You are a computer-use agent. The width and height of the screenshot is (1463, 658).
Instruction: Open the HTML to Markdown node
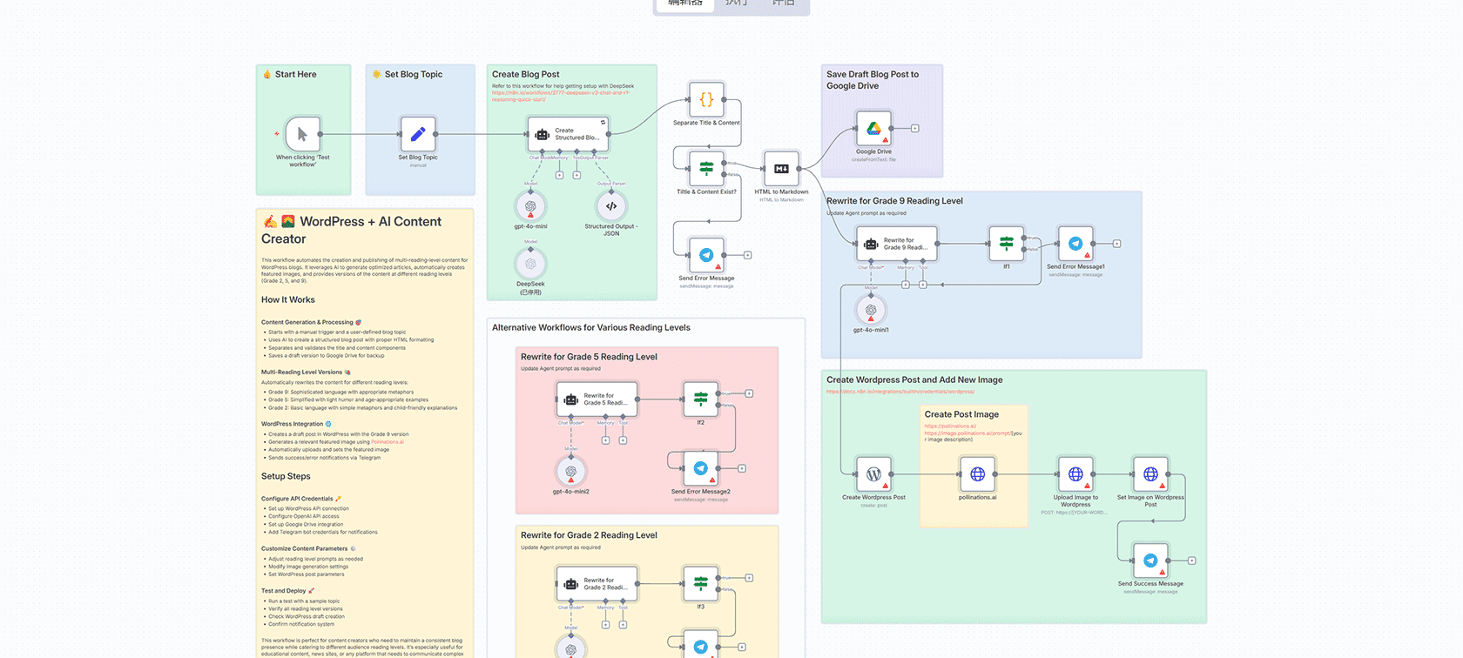click(x=781, y=169)
